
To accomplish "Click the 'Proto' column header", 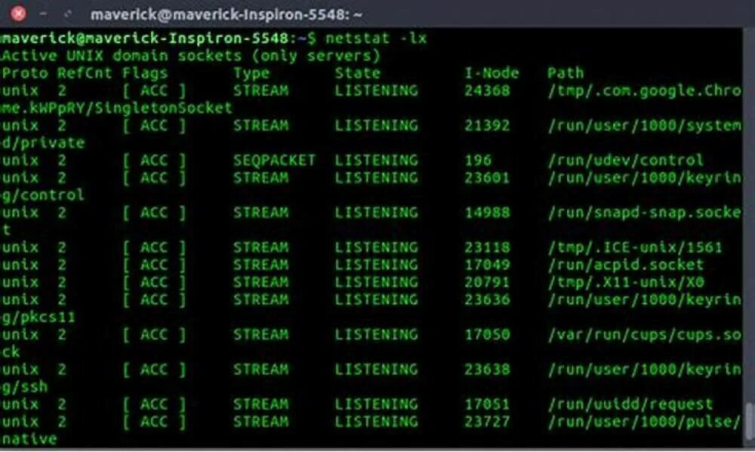I will pos(25,73).
